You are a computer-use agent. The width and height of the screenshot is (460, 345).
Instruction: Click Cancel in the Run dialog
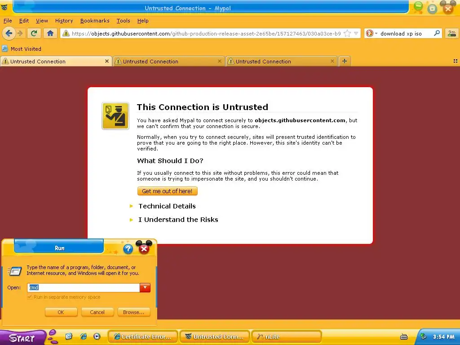[97, 312]
